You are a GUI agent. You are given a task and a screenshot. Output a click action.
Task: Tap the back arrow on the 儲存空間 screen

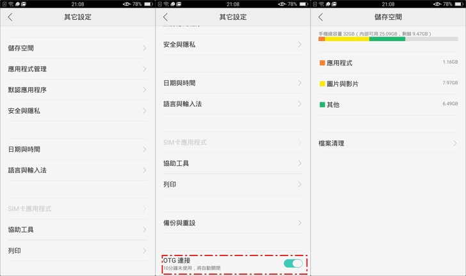[x=321, y=17]
